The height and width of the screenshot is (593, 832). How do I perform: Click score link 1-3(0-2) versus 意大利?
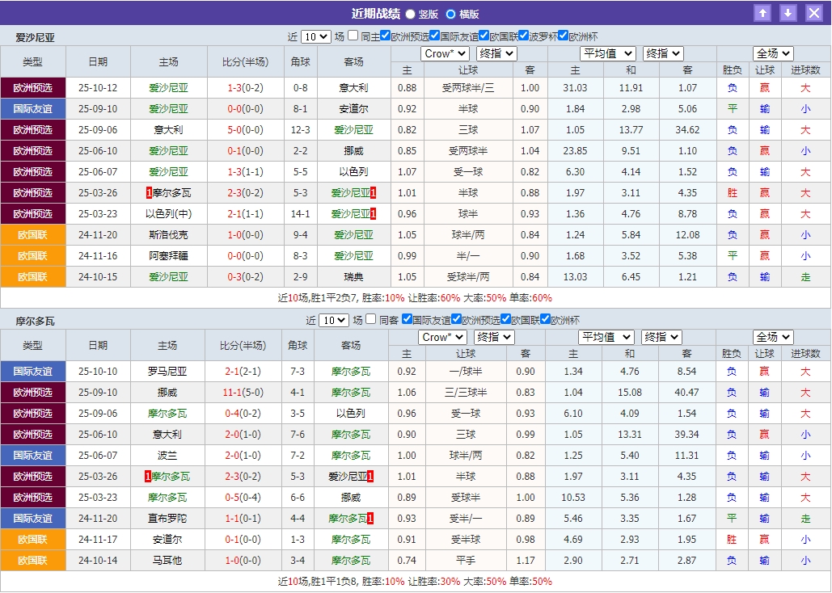243,87
